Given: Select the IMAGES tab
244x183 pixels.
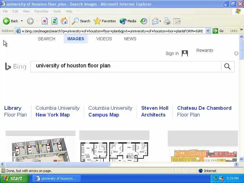Looking at the screenshot, I should pos(76,39).
